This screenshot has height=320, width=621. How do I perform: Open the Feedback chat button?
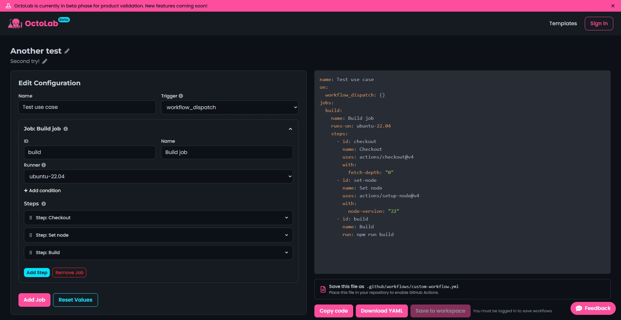(593, 308)
